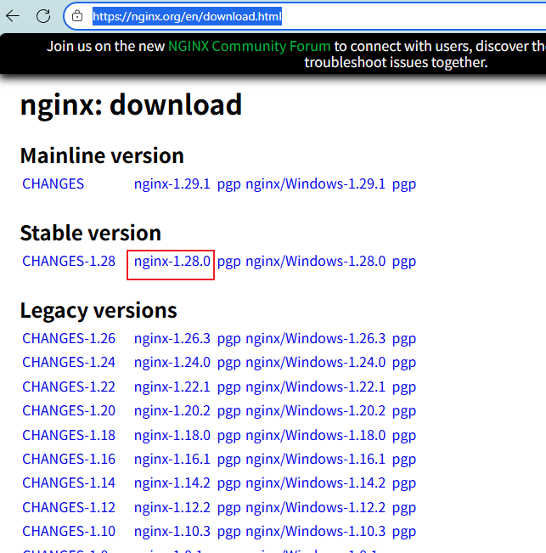Download nginx/Windows-1.24.0
The image size is (546, 553).
click(316, 362)
